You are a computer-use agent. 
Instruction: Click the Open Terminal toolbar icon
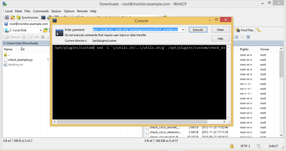[43, 18]
